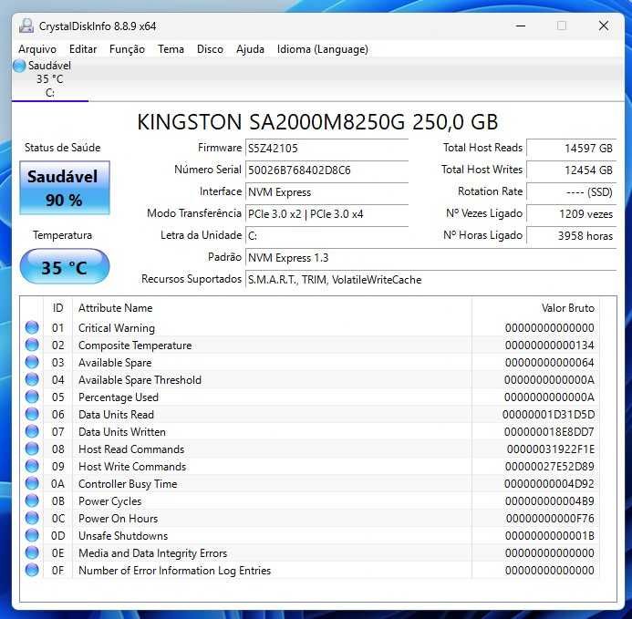The height and width of the screenshot is (619, 632).
Task: Open the Função menu
Action: click(x=127, y=49)
